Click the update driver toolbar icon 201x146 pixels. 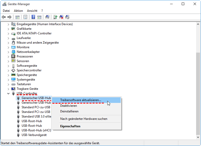tap(55, 17)
